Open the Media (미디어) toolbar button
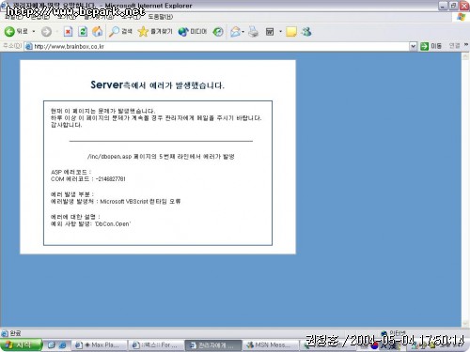 tap(193, 31)
